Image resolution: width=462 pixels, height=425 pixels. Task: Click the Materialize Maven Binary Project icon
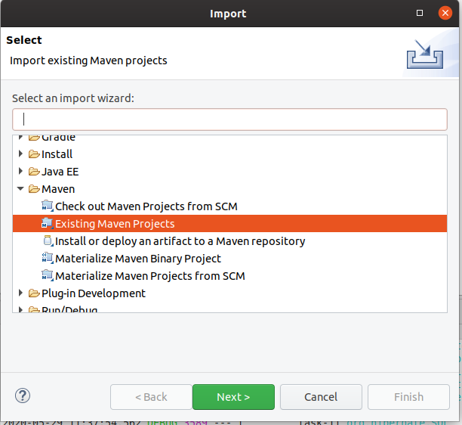click(x=48, y=259)
